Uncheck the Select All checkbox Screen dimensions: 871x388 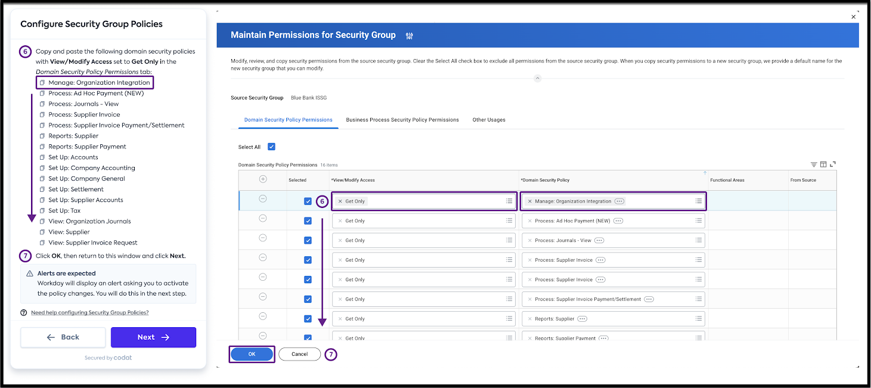tap(271, 147)
